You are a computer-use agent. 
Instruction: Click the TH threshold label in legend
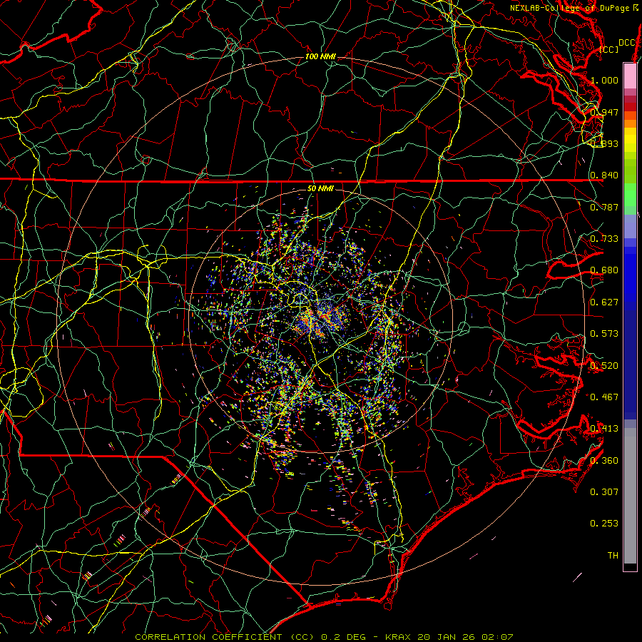[x=613, y=555]
